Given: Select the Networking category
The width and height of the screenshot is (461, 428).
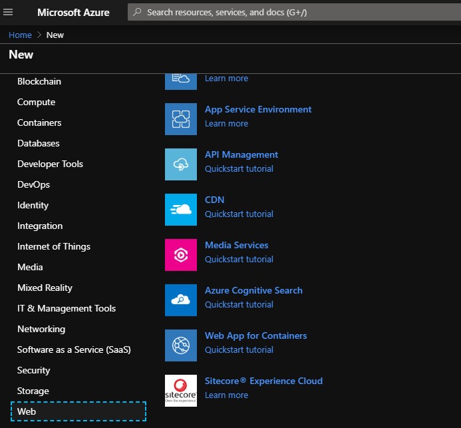Looking at the screenshot, I should coord(41,329).
